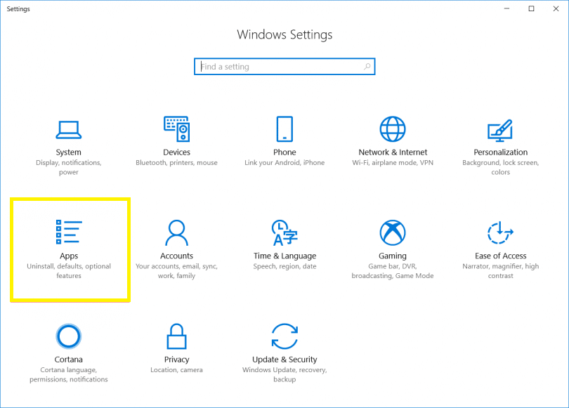Open the Cortana circle icon
The image size is (569, 408).
click(x=69, y=336)
